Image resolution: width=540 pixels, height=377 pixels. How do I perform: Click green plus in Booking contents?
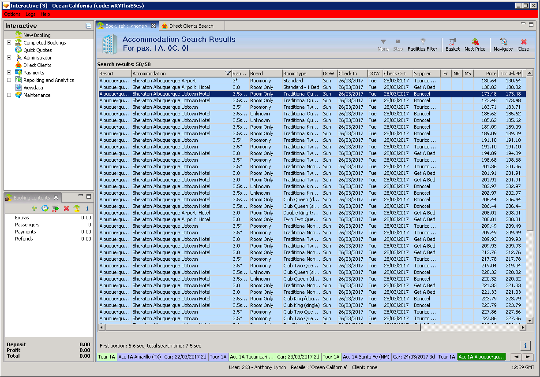pos(34,208)
